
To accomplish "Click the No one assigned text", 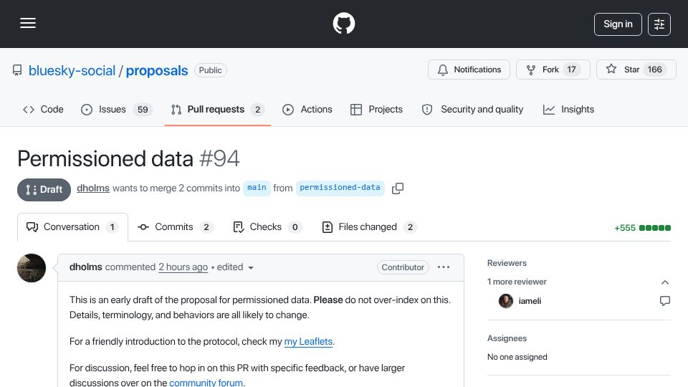I will (517, 357).
